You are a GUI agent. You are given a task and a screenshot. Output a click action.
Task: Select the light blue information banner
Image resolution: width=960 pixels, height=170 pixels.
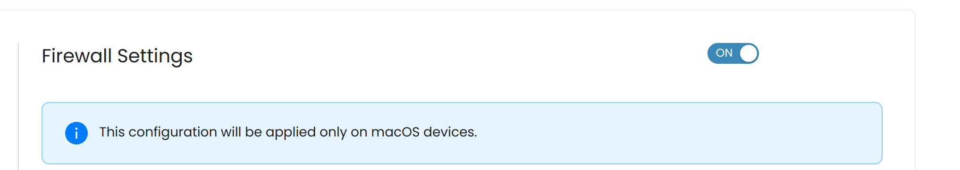click(462, 133)
